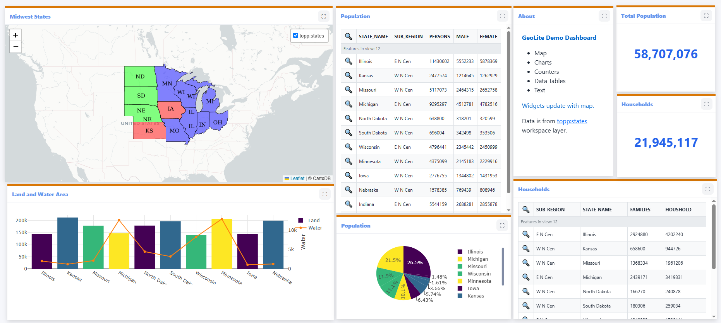Toggle the topp:states layer checkbox

point(296,36)
